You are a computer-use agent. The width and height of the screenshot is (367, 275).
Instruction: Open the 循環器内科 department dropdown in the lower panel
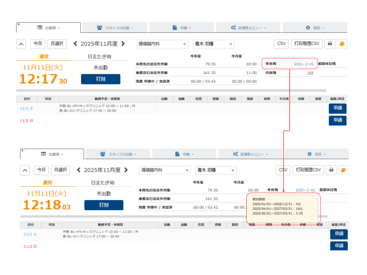tap(165, 170)
